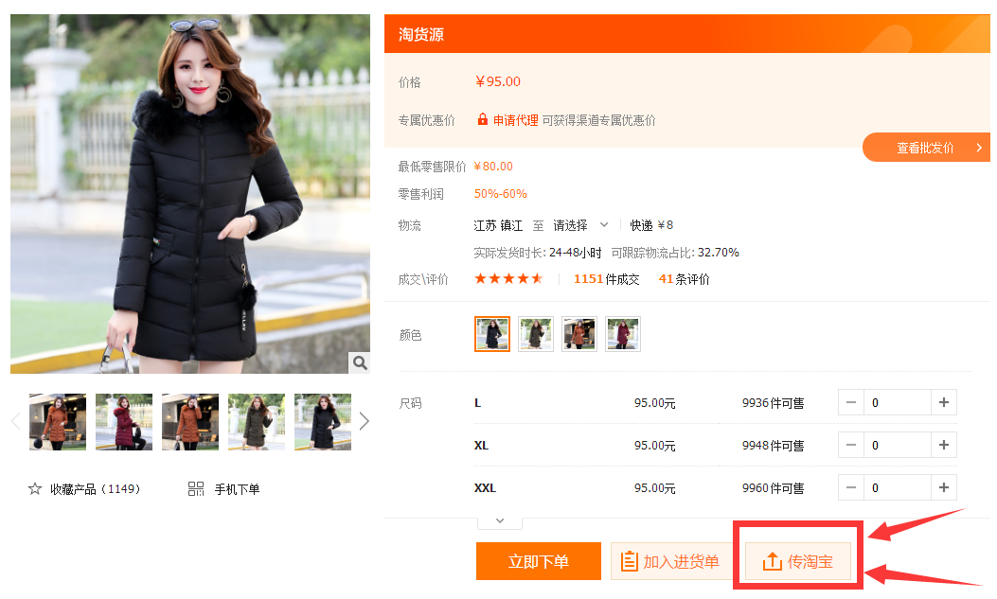Open the shipping destination 请选择 dropdown

coord(580,225)
